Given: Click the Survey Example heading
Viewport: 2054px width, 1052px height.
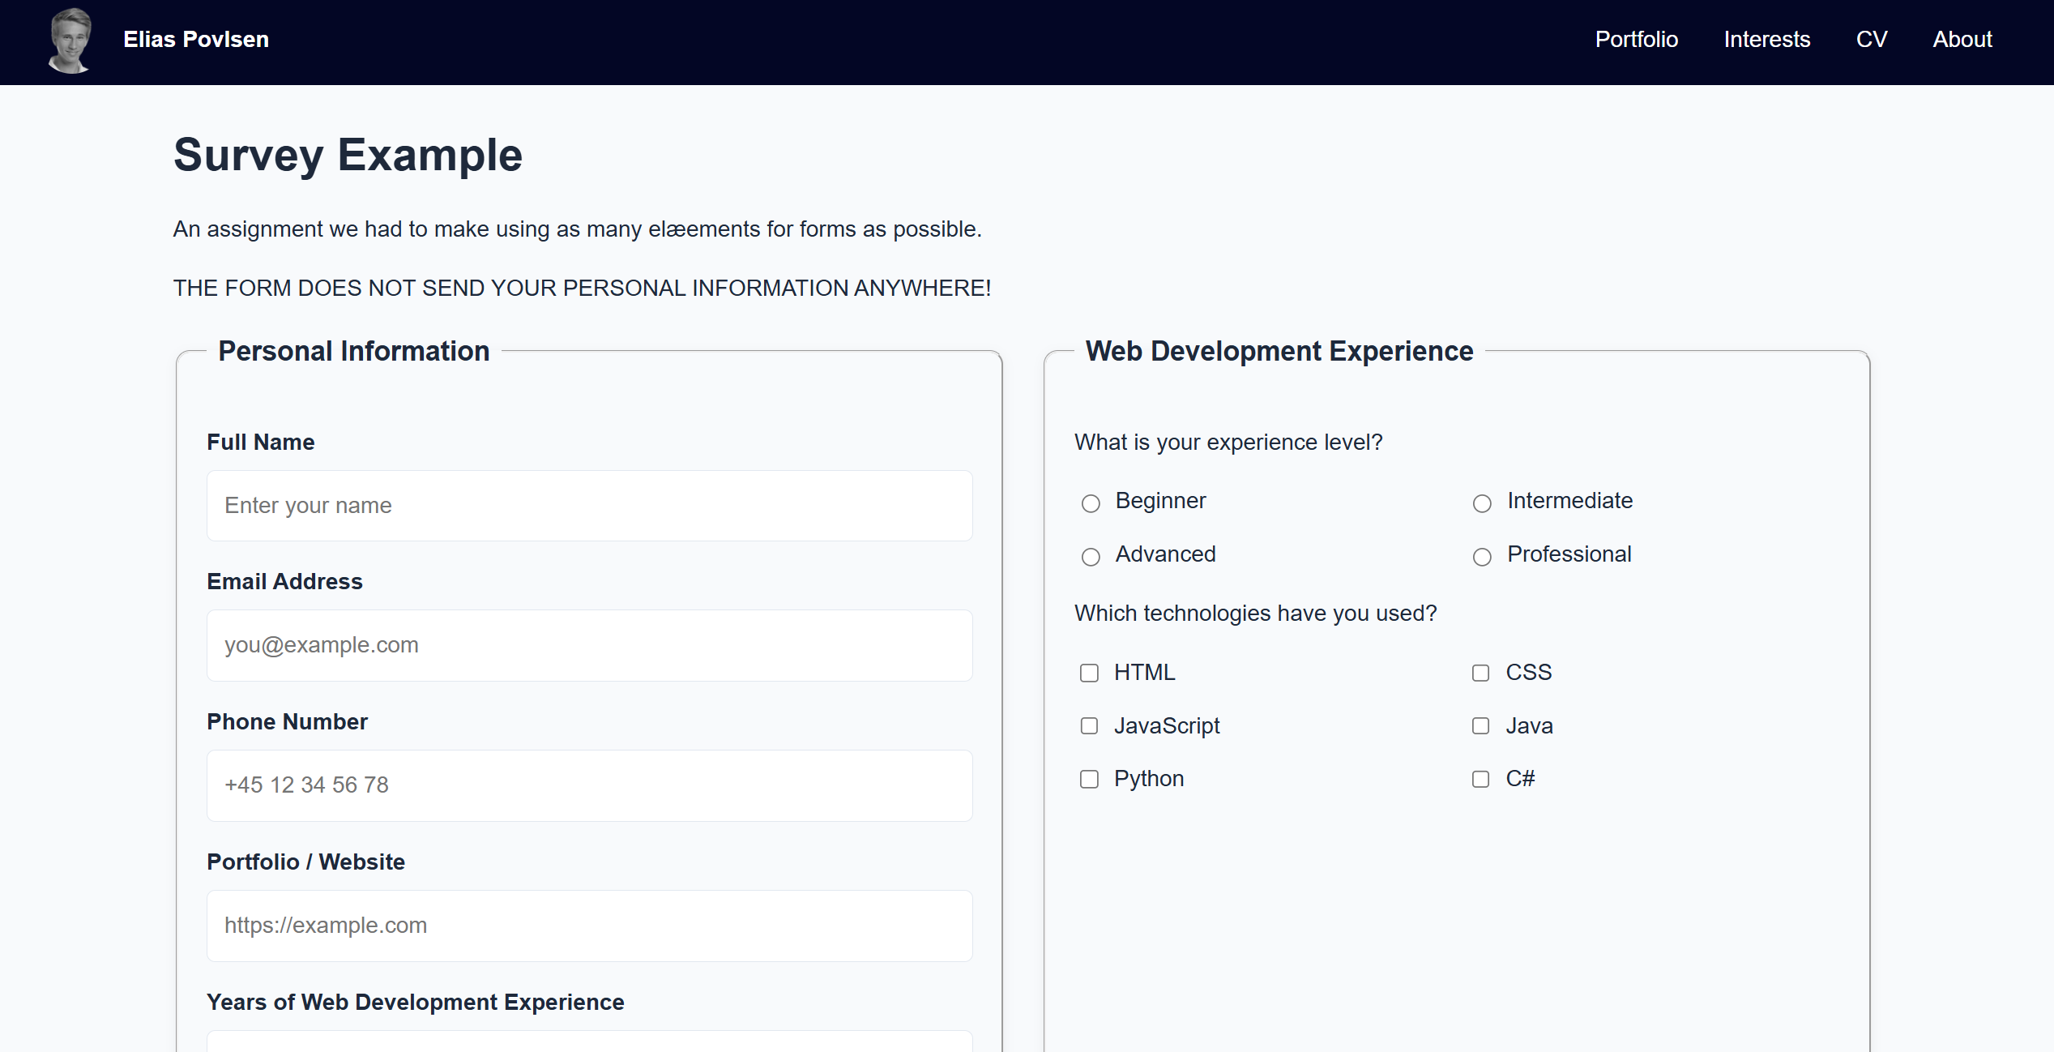Looking at the screenshot, I should tap(348, 155).
